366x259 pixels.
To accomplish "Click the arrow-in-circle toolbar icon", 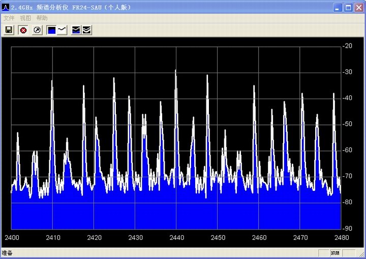I will (x=37, y=30).
